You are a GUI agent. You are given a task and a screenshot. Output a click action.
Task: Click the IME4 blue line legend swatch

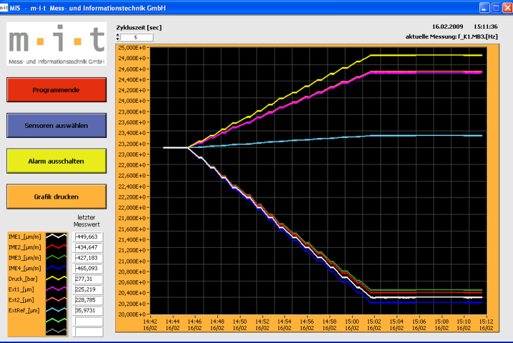(56, 268)
